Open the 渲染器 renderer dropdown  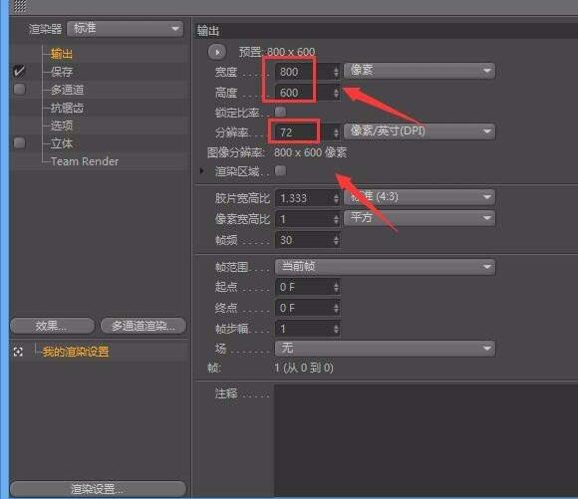click(x=125, y=29)
